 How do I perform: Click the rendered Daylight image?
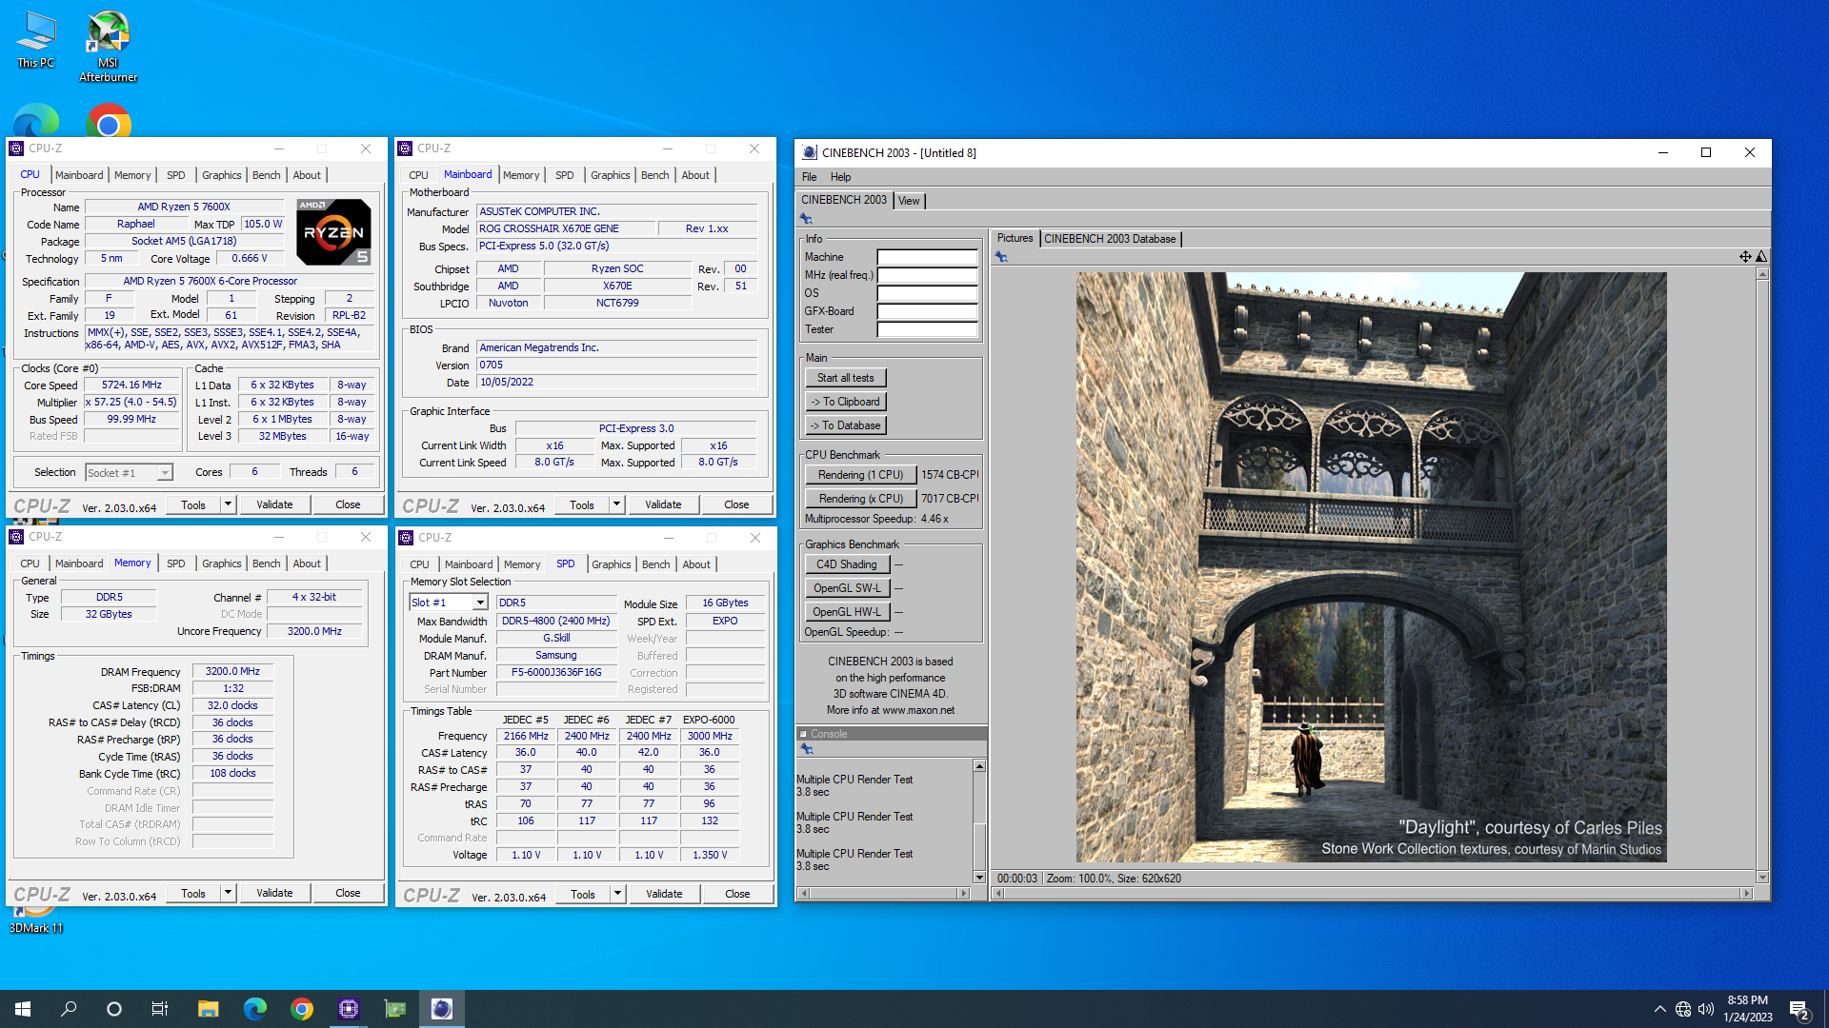[x=1372, y=567]
